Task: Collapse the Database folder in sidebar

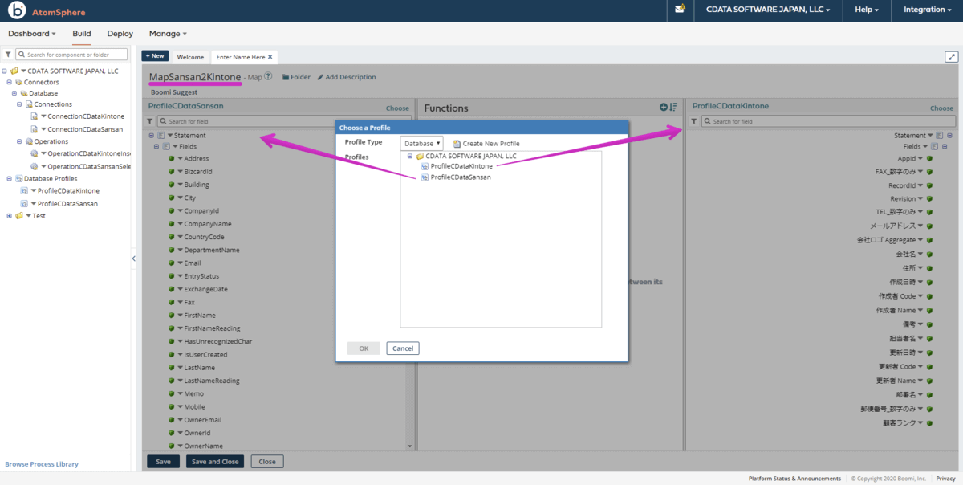Action: coord(14,93)
